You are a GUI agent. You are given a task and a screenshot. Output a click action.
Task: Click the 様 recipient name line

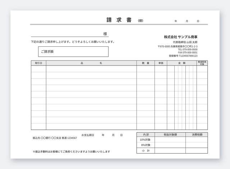tap(70, 34)
